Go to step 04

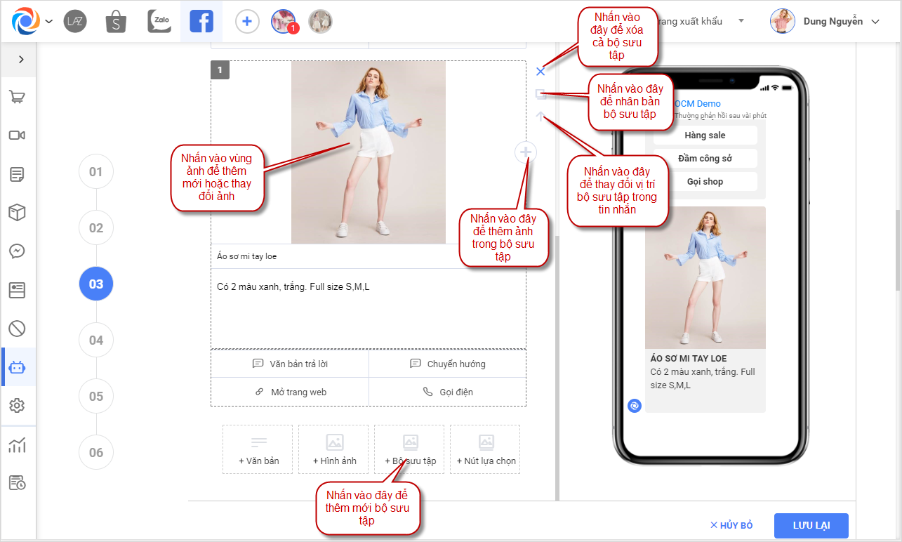tap(96, 341)
